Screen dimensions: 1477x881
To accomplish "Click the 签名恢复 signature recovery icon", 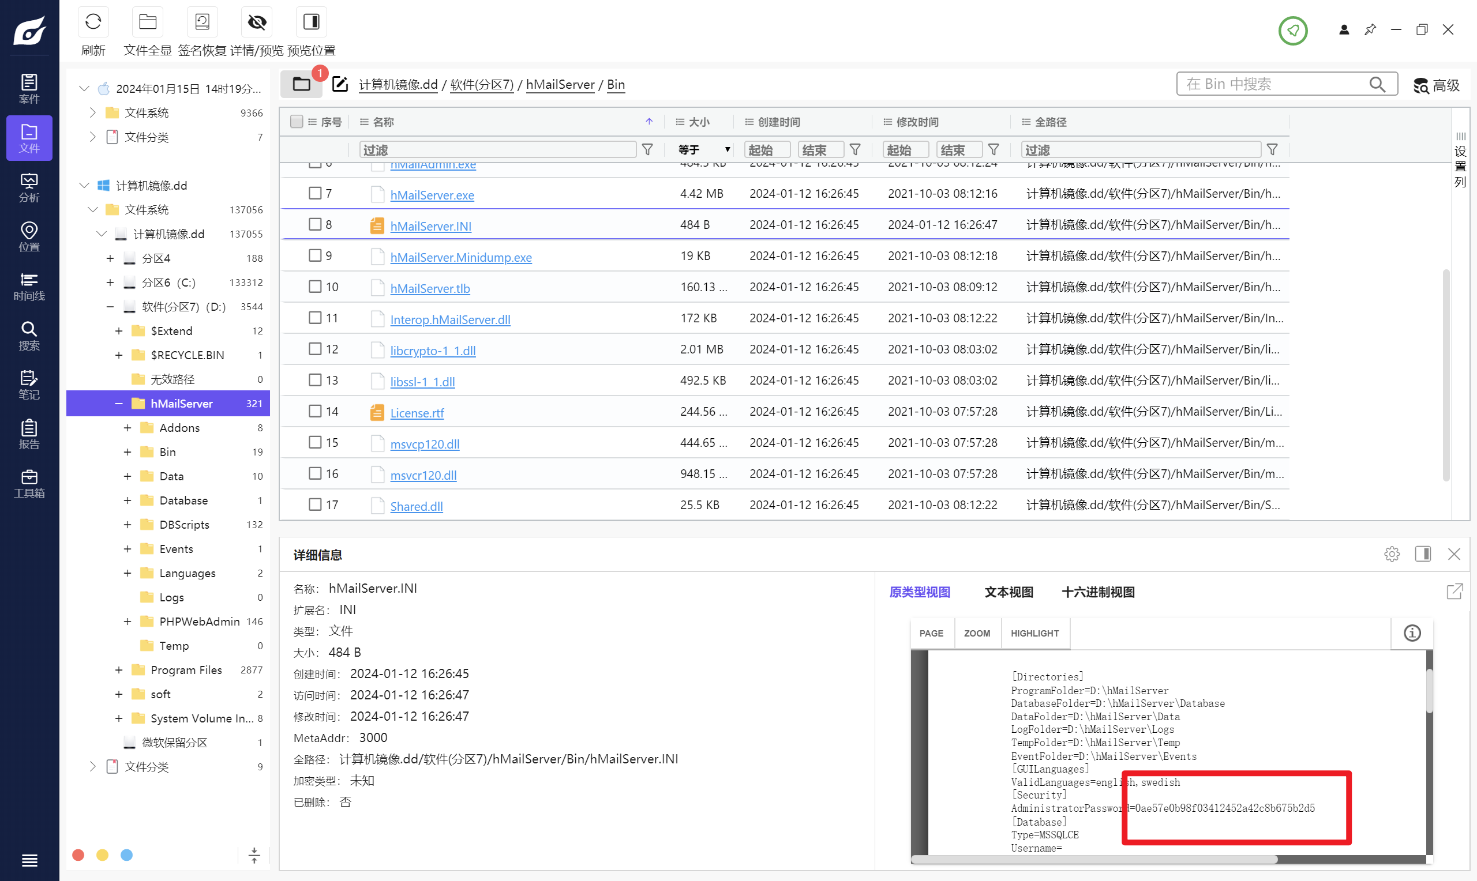I will click(x=202, y=22).
